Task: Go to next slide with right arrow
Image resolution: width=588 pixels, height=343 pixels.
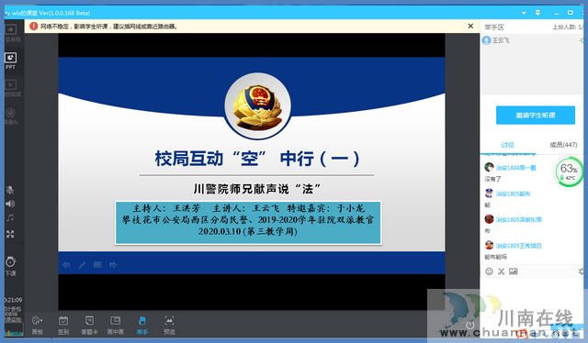Action: pos(113,265)
